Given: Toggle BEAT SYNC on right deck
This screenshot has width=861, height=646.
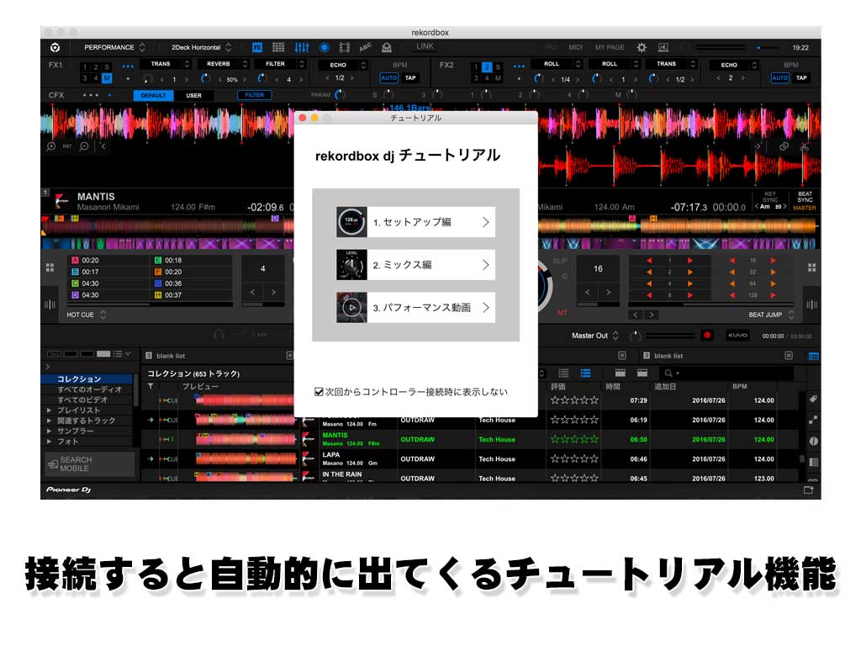Looking at the screenshot, I should coord(805,199).
